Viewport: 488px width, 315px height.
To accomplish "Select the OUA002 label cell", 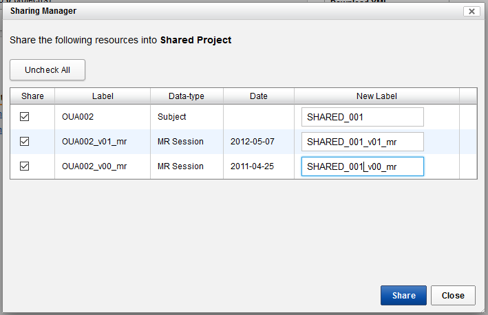I will tap(77, 117).
